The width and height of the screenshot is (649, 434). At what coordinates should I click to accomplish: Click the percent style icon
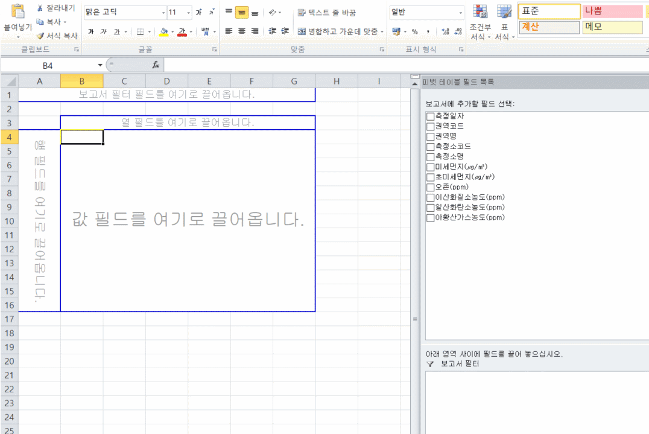[x=415, y=31]
